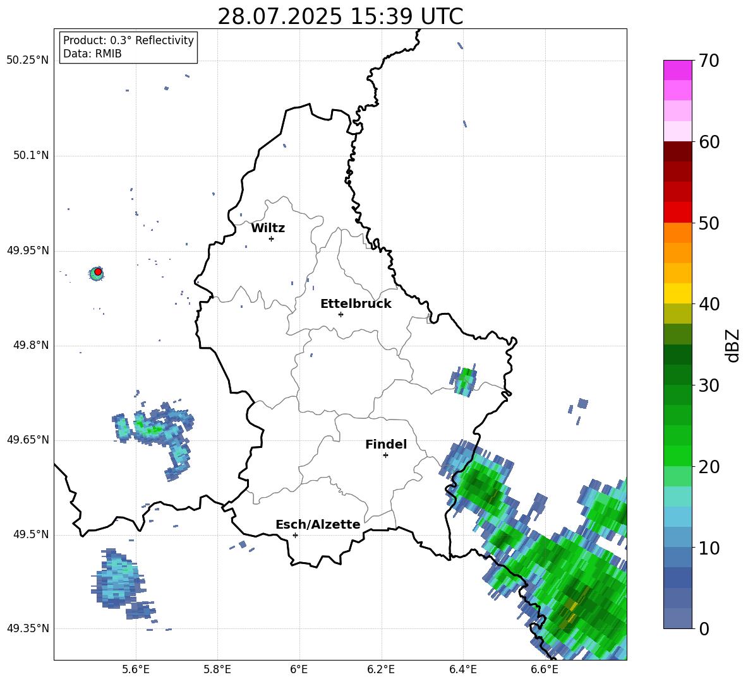748x682 pixels.
Task: Click the title 28.07.2025 15:39 UTC
Action: pos(340,16)
